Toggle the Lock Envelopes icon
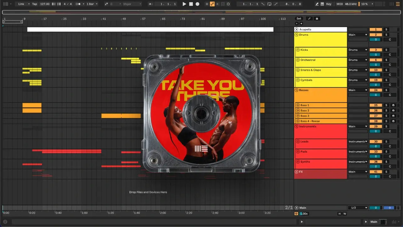Screen dimensions: 403x227 317,19
